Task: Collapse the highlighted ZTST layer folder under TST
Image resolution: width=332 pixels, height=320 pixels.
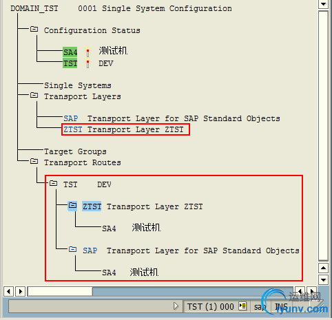Action: click(72, 205)
